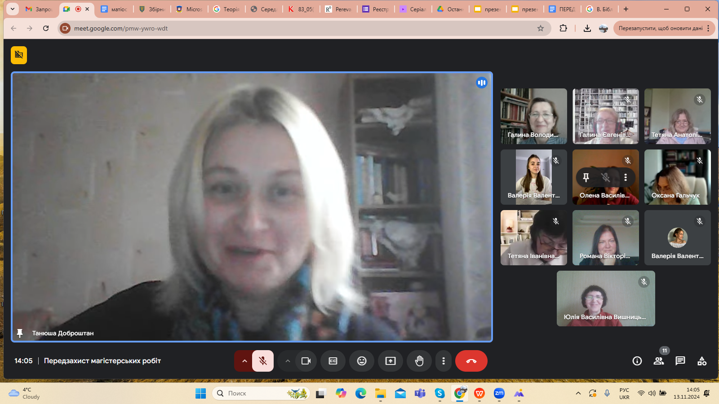
Task: Open more options three-dot menu
Action: (x=443, y=361)
